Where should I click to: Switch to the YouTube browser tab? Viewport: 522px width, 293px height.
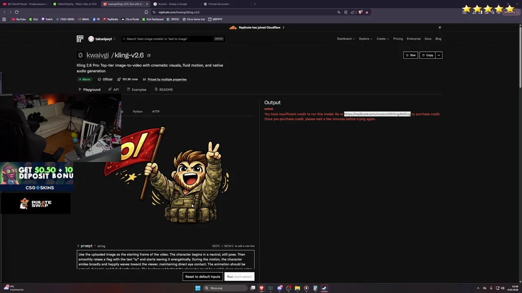tap(25, 4)
